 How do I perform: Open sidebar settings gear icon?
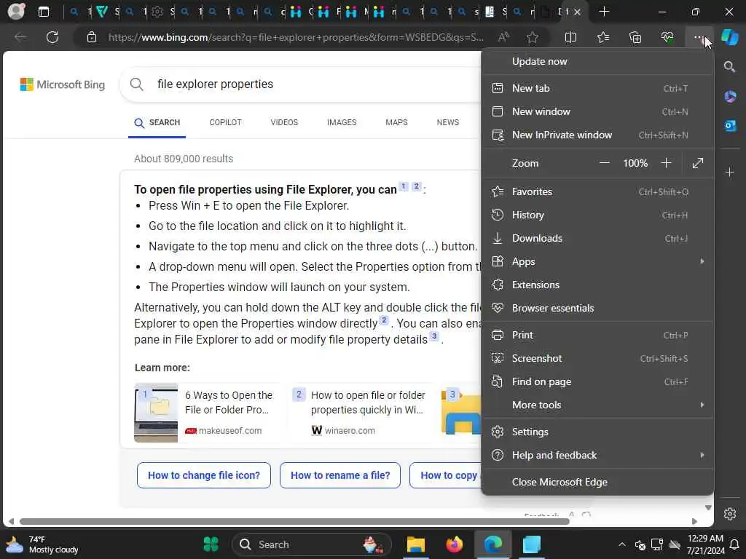(x=730, y=514)
